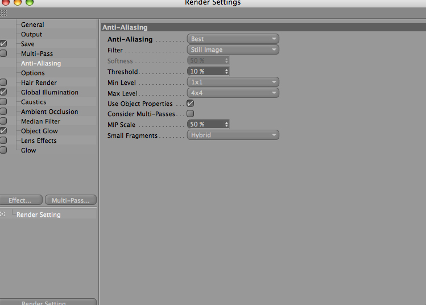Click the expand icon beside Render Setting
Image resolution: width=426 pixels, height=305 pixels.
point(2,214)
